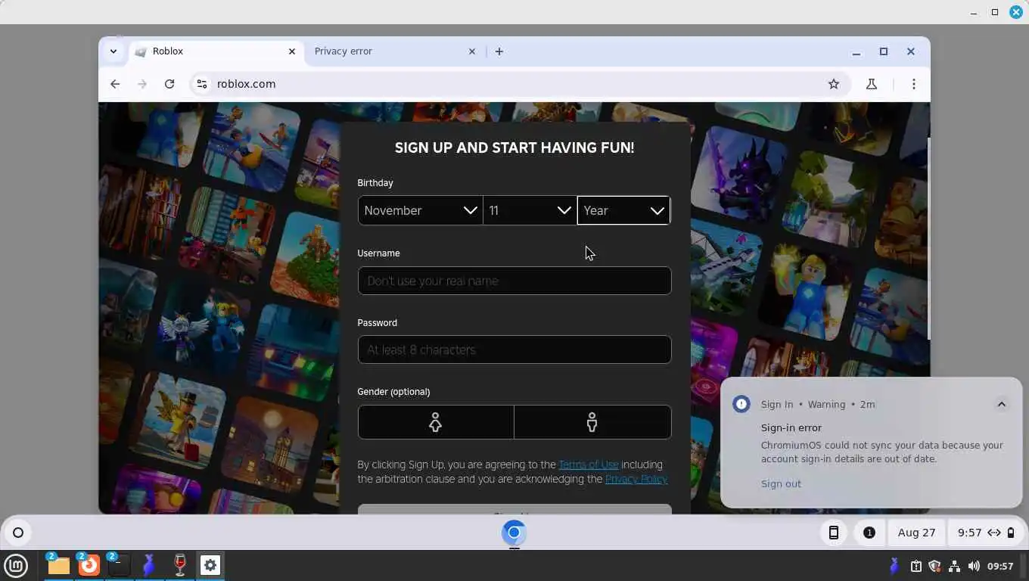This screenshot has height=581, width=1029.
Task: Open the birthday Year dropdown
Action: point(623,210)
